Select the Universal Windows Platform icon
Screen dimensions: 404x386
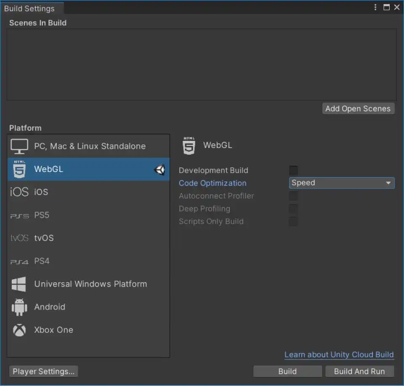click(x=19, y=284)
